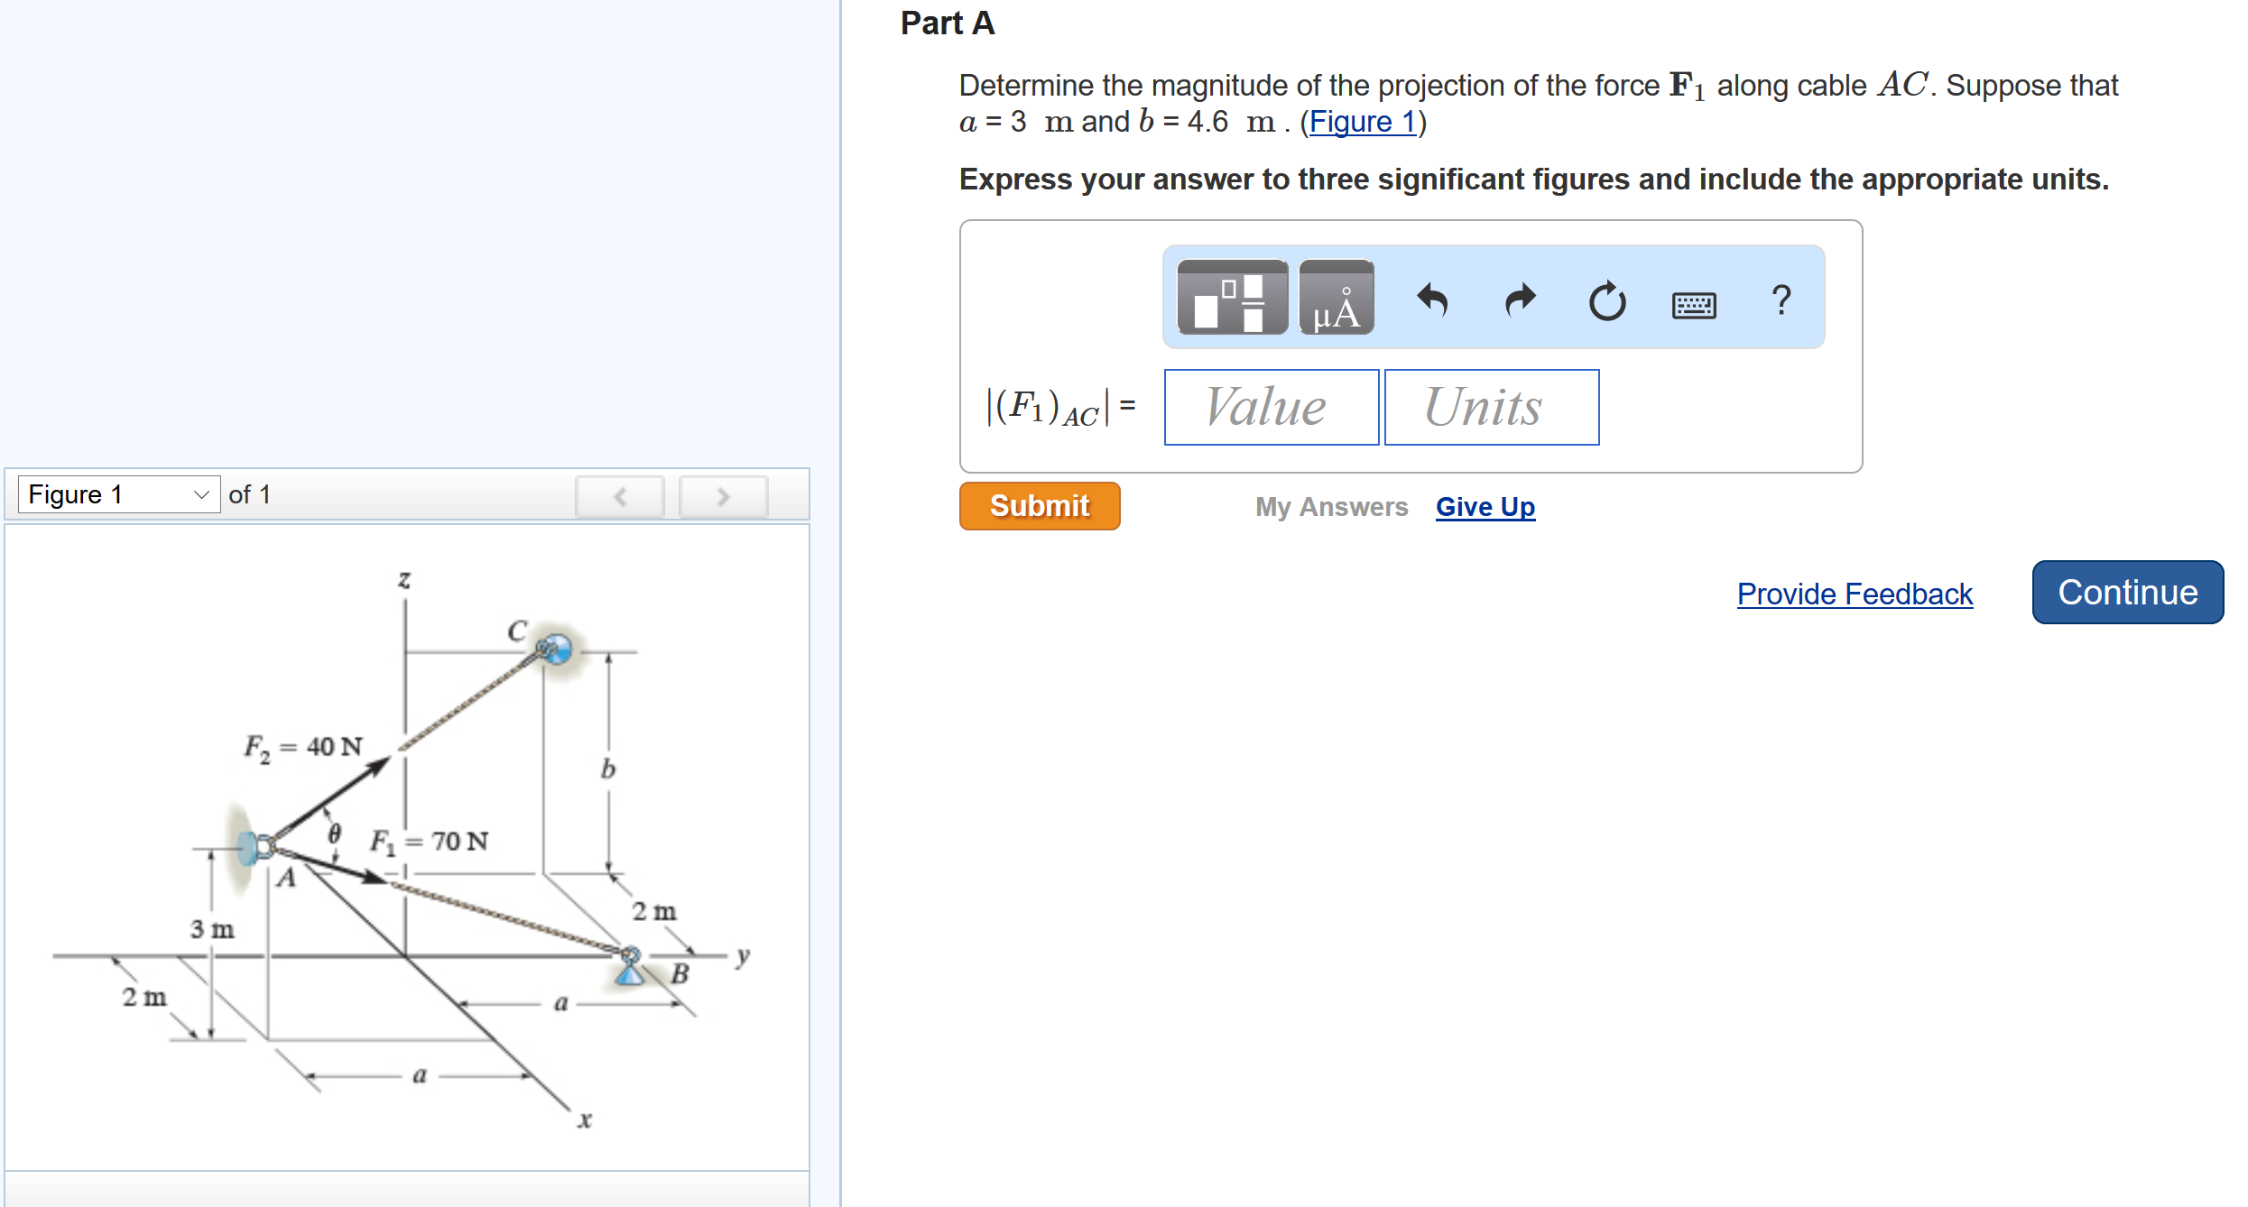2248x1207 pixels.
Task: Click the Value input field
Action: (x=1271, y=407)
